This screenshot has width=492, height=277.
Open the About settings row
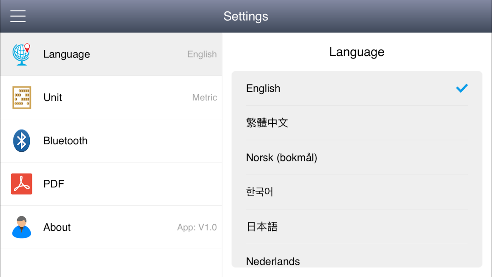coord(111,227)
